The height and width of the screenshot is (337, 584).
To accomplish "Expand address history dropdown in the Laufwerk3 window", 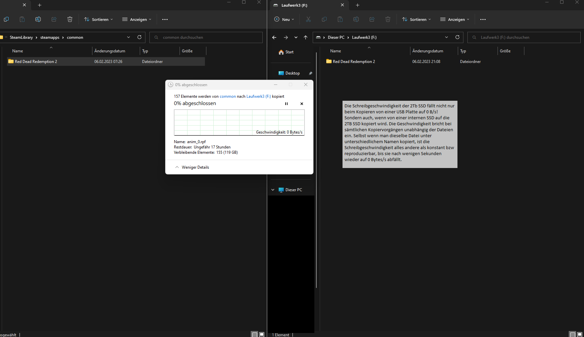I will click(x=447, y=37).
